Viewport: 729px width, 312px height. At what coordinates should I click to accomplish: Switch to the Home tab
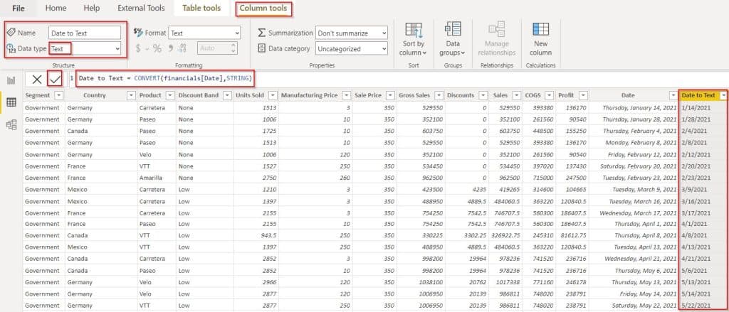click(x=56, y=8)
